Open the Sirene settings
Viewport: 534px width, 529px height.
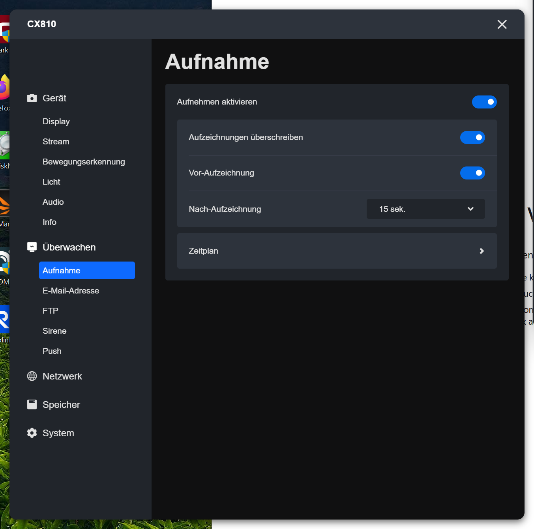(x=54, y=331)
